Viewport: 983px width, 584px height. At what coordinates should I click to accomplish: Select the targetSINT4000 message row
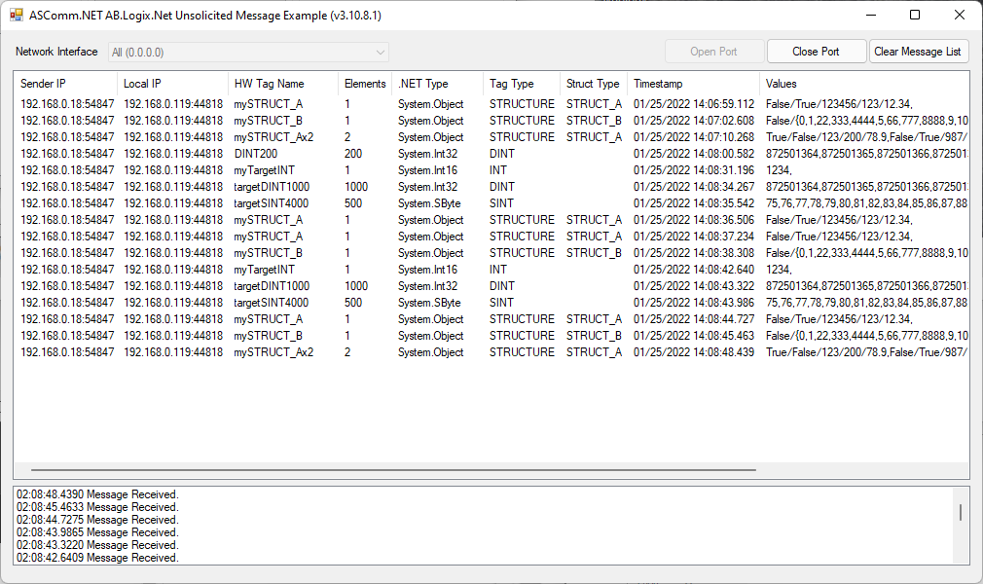point(292,202)
